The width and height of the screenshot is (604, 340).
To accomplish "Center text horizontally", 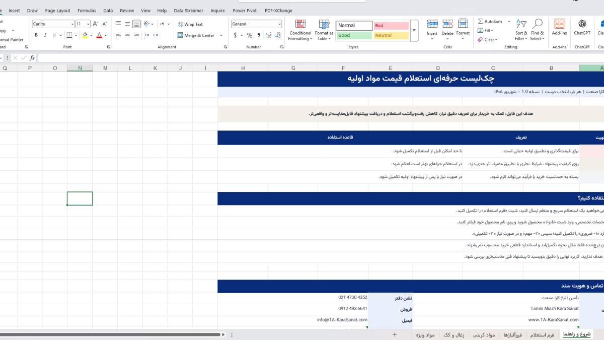I will click(x=127, y=35).
